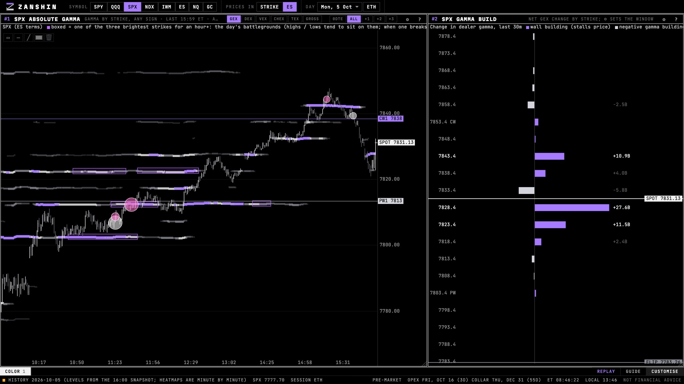The image size is (684, 384).
Task: Click the resize grip of the Absolute Gamma panel
Action: click(x=424, y=364)
